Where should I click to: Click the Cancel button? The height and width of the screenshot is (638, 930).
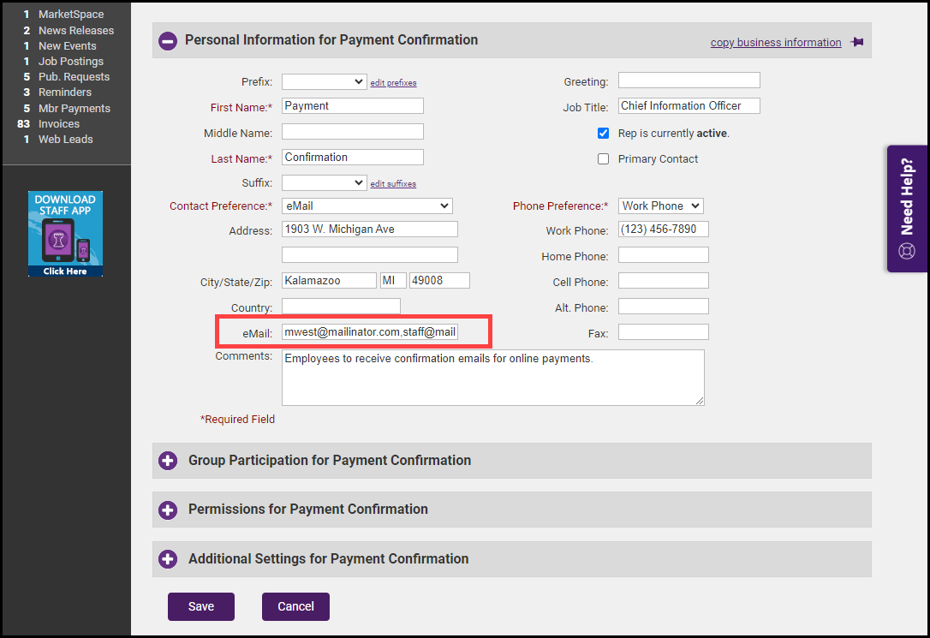[295, 606]
